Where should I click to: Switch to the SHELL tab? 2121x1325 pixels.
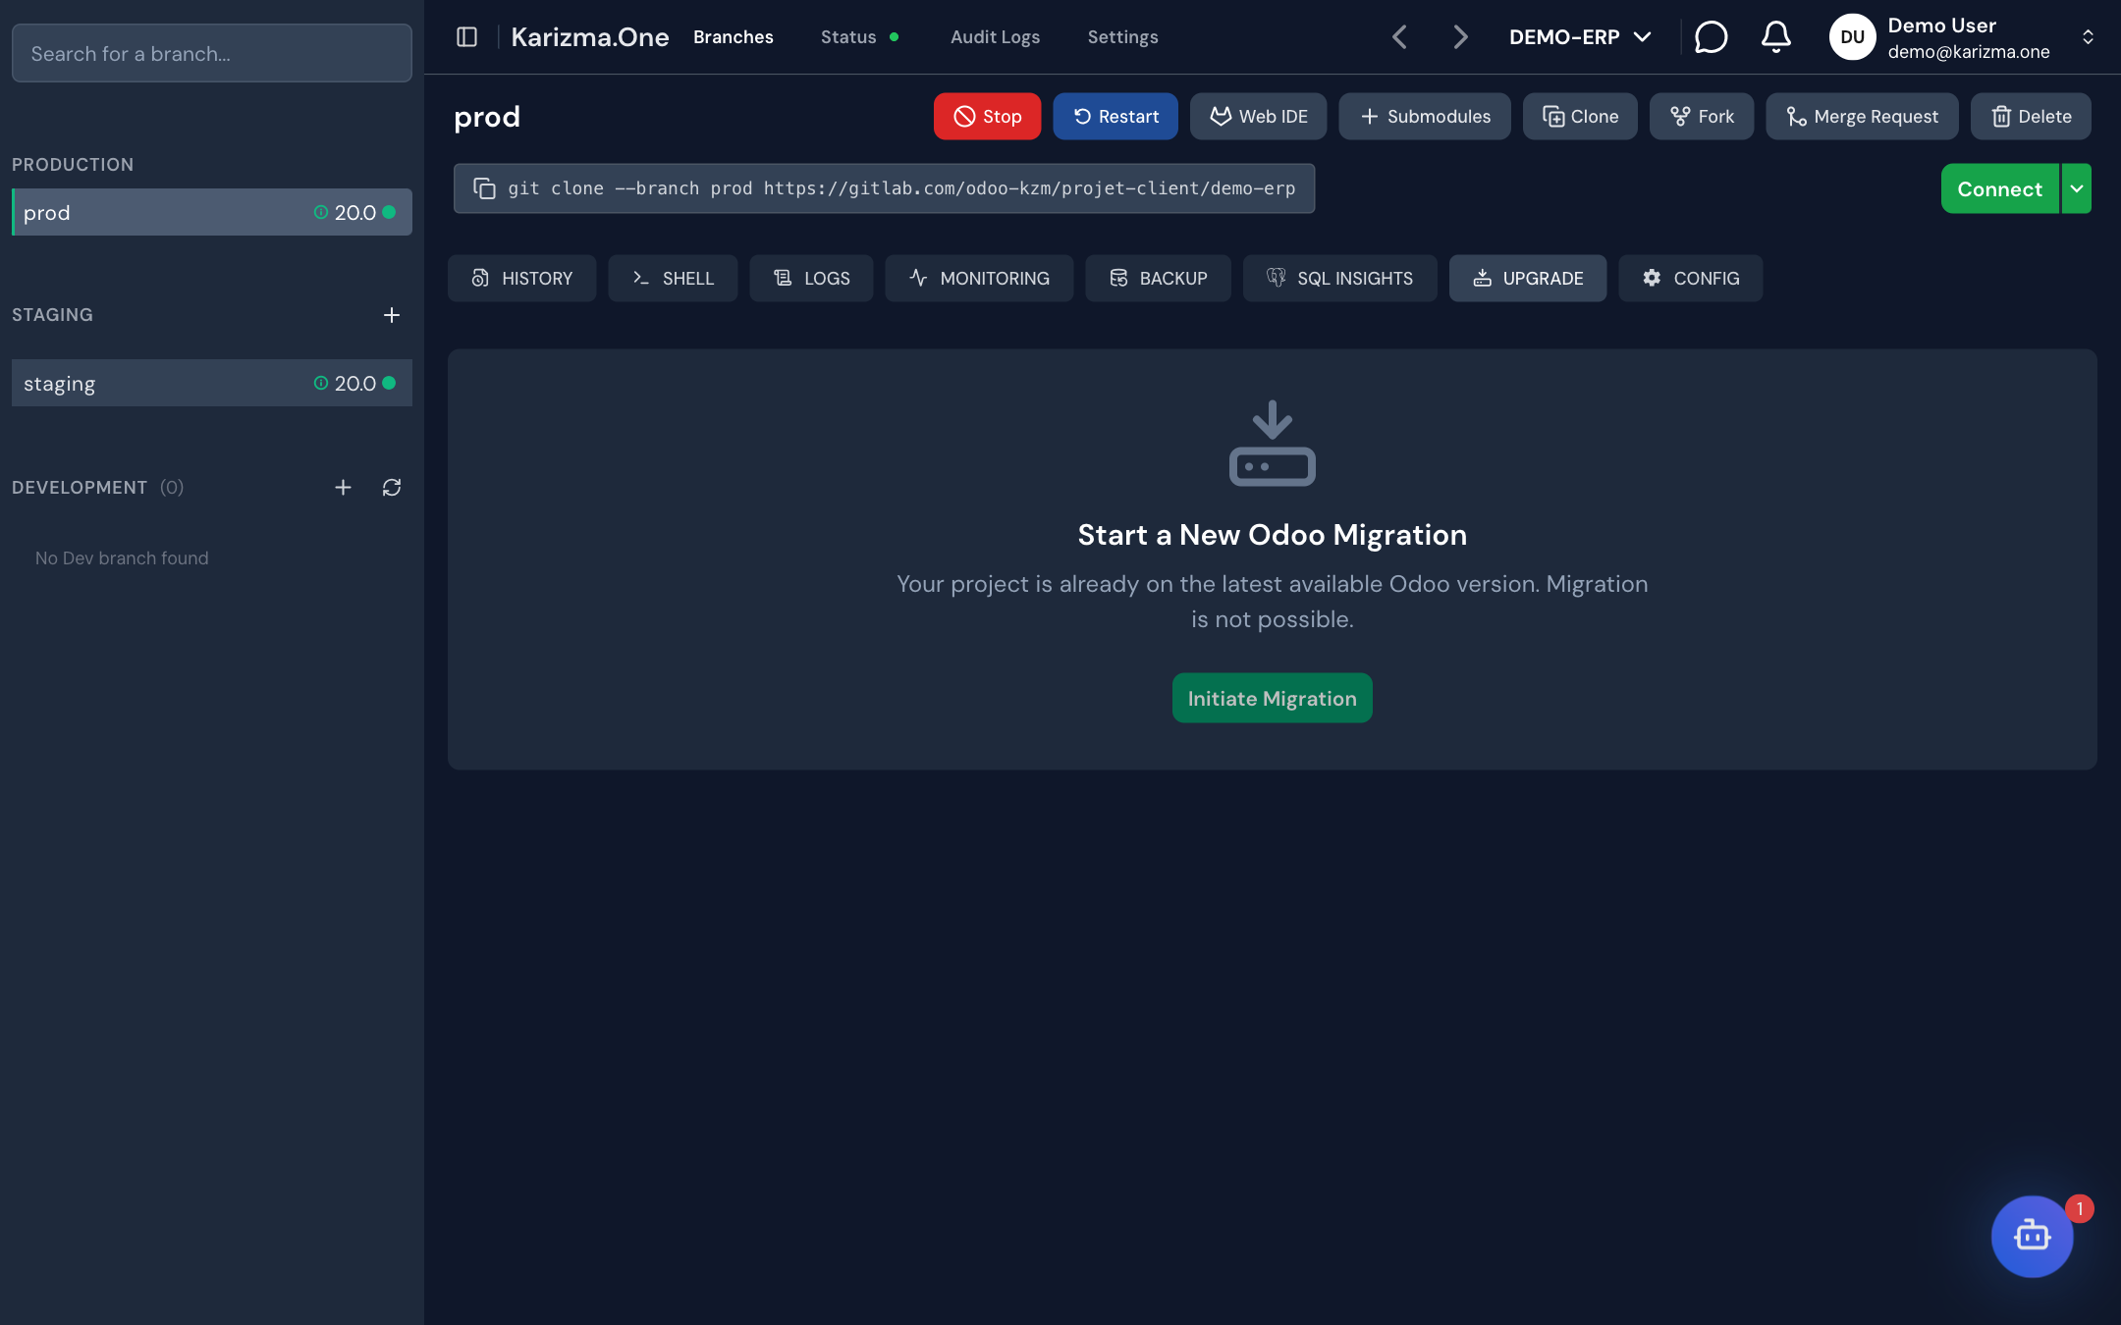pos(673,279)
